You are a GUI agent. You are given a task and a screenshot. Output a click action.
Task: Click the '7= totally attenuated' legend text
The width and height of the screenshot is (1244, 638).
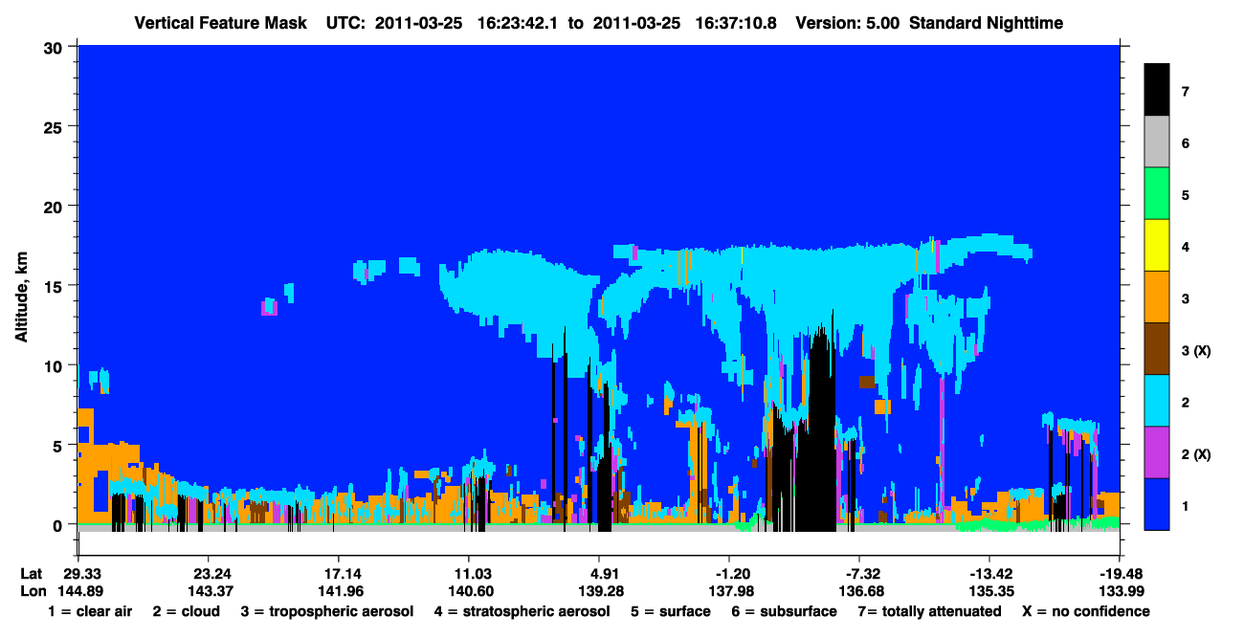928,611
